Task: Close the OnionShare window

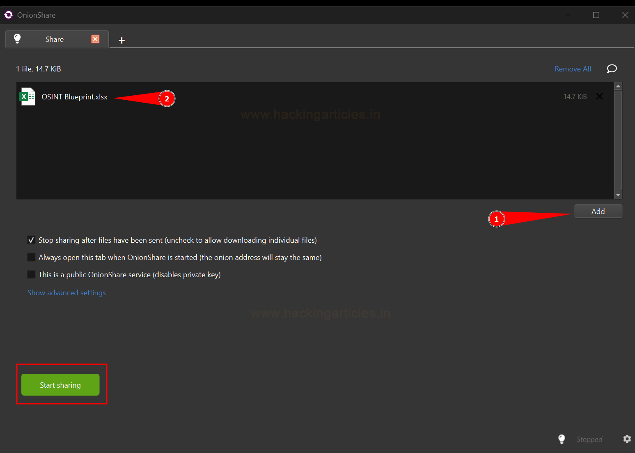Action: pos(625,15)
